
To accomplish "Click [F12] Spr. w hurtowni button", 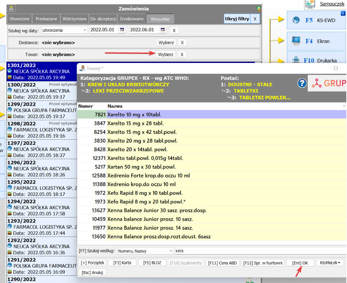I will click(x=263, y=263).
